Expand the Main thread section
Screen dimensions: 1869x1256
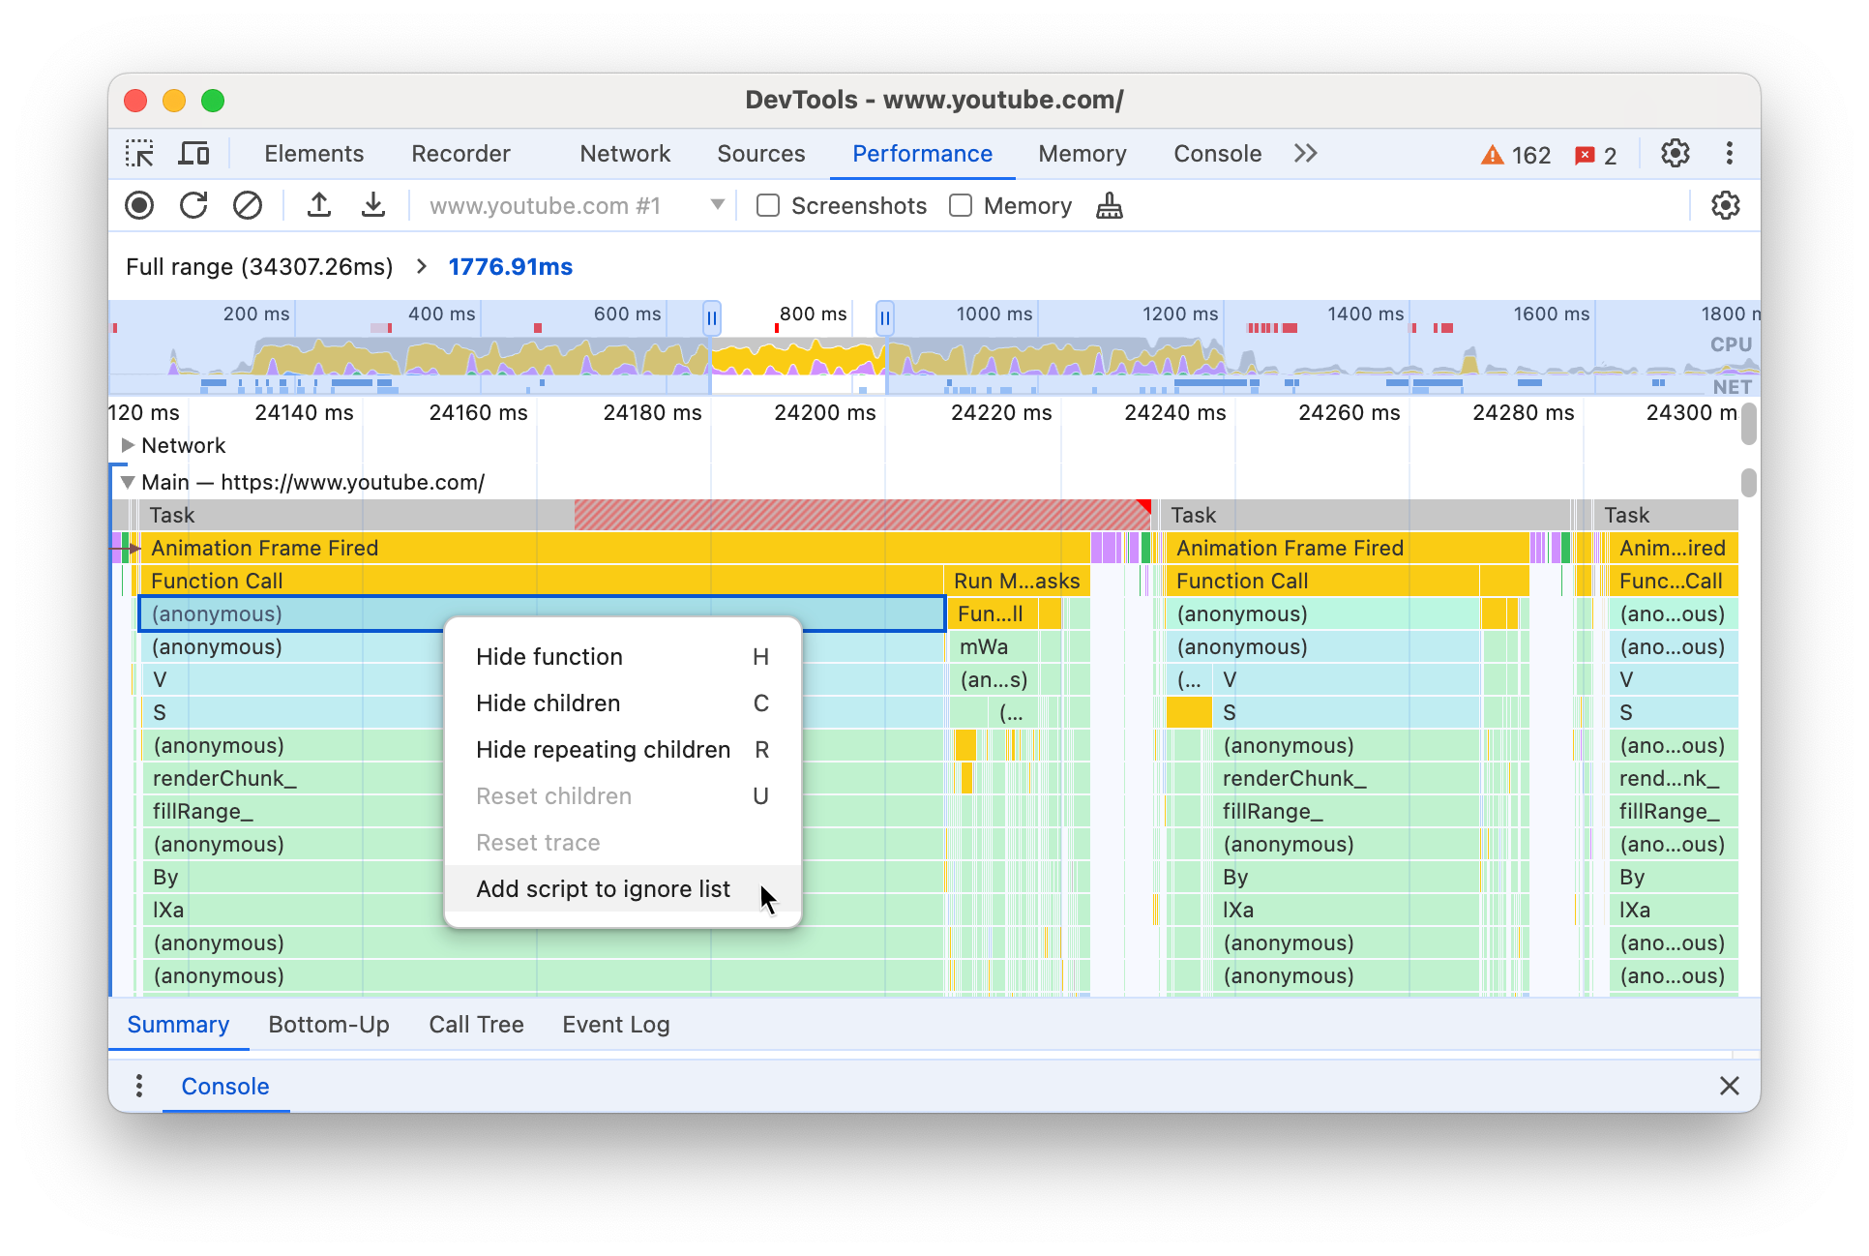pos(129,481)
